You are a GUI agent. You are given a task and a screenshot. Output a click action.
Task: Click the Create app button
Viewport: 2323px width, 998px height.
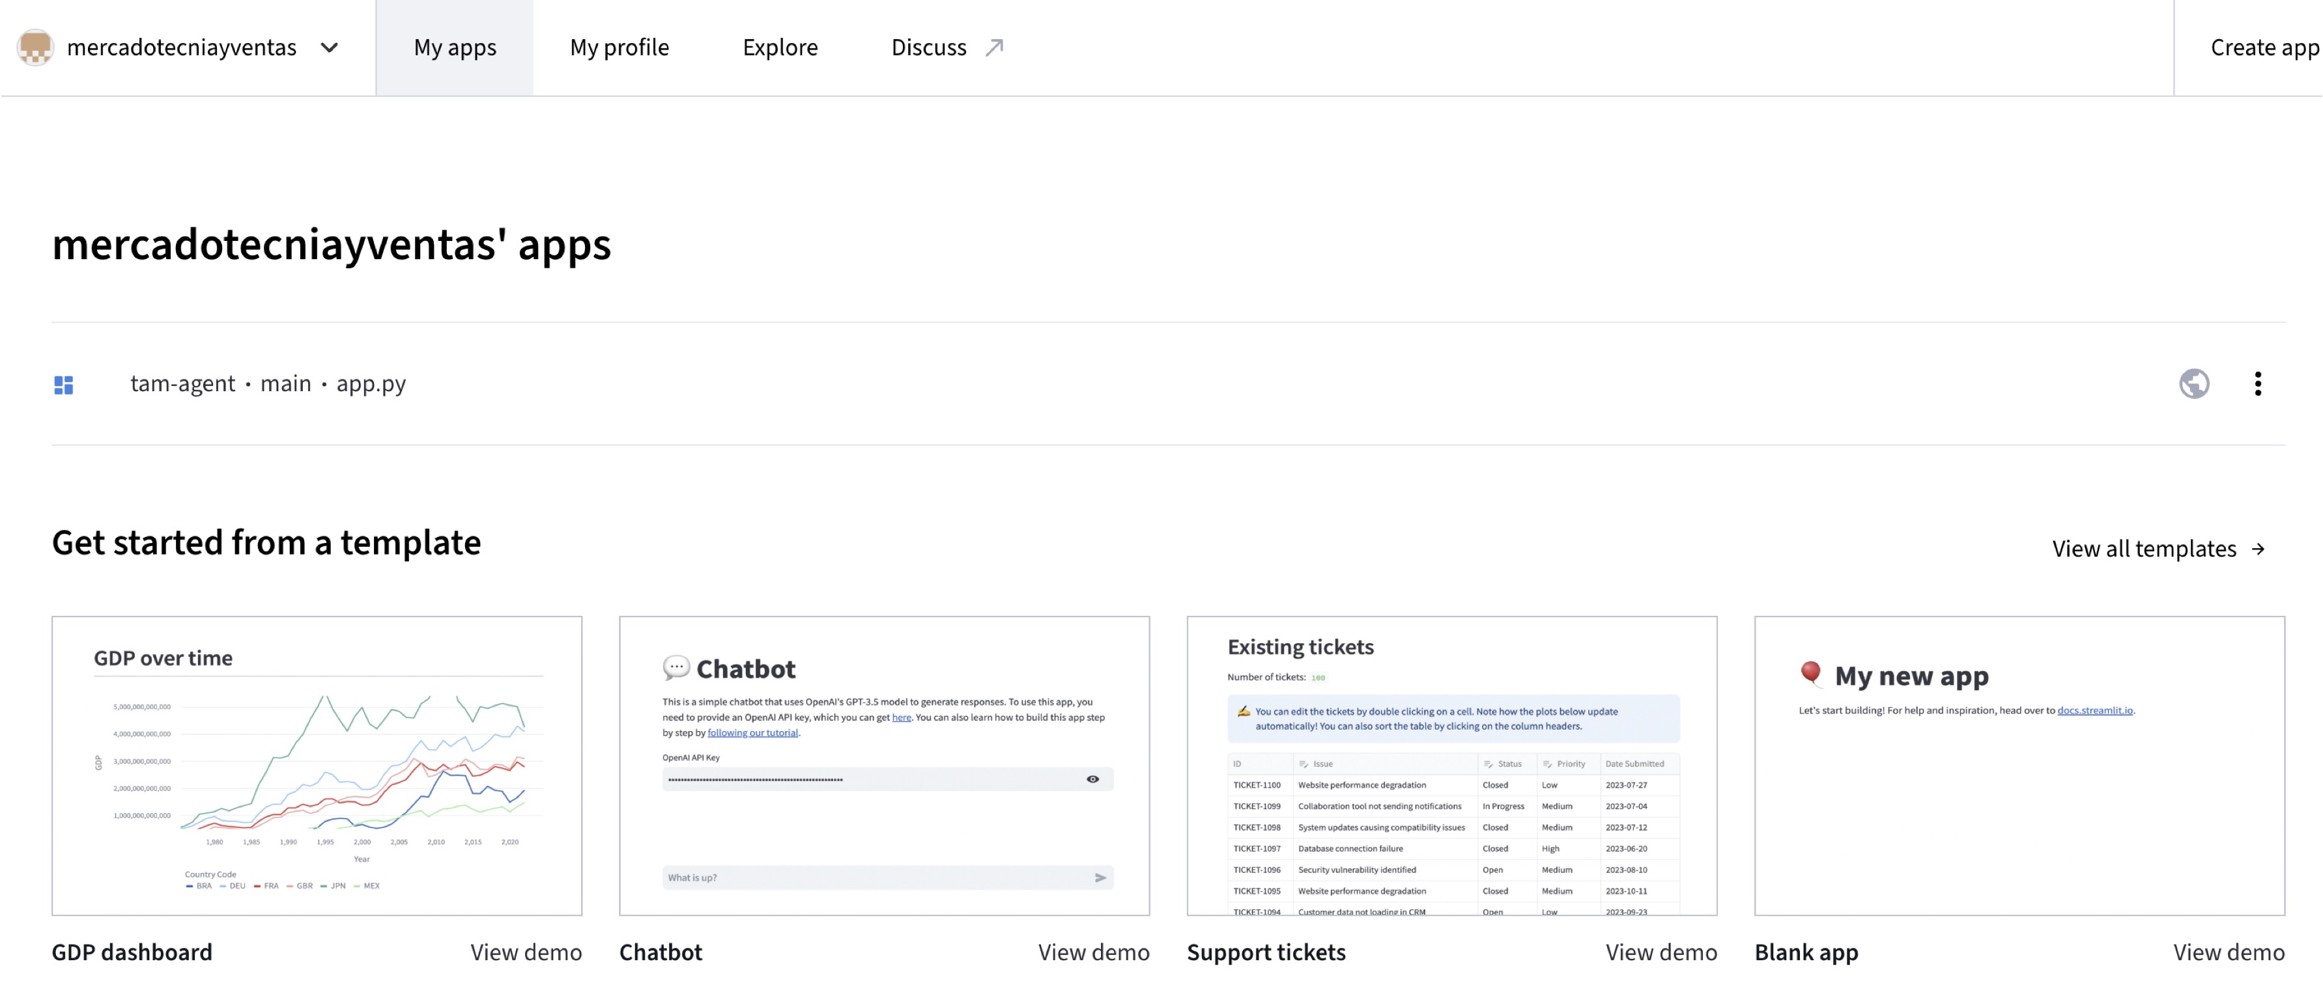pyautogui.click(x=2264, y=48)
